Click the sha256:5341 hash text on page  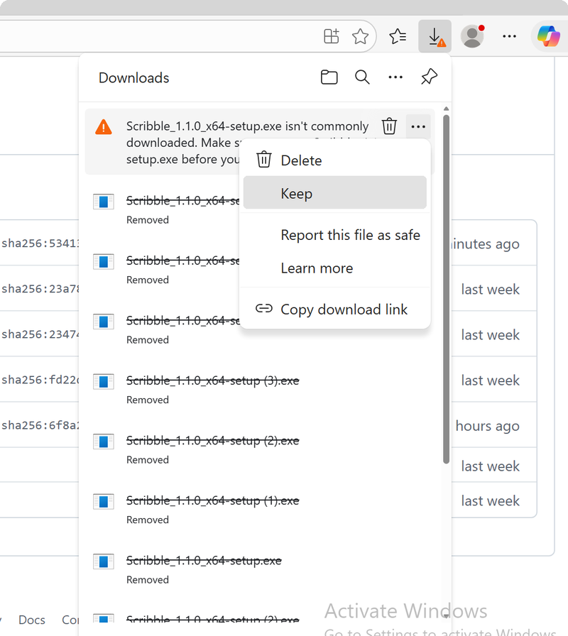coord(40,243)
